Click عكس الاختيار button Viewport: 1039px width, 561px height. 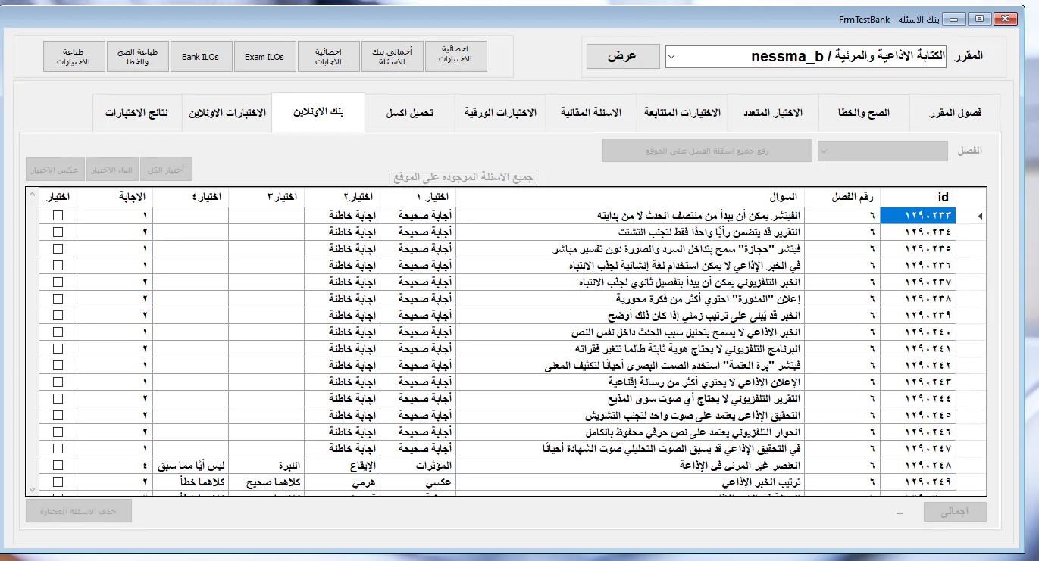55,170
